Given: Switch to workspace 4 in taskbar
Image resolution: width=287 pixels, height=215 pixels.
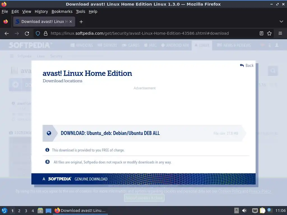Looking at the screenshot, I should pyautogui.click(x=33, y=211).
